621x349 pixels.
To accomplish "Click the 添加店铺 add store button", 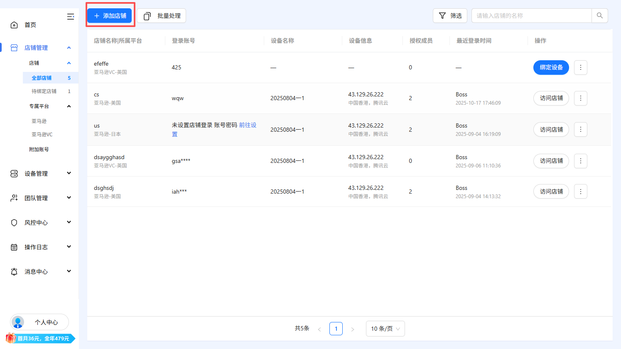I will [x=109, y=15].
